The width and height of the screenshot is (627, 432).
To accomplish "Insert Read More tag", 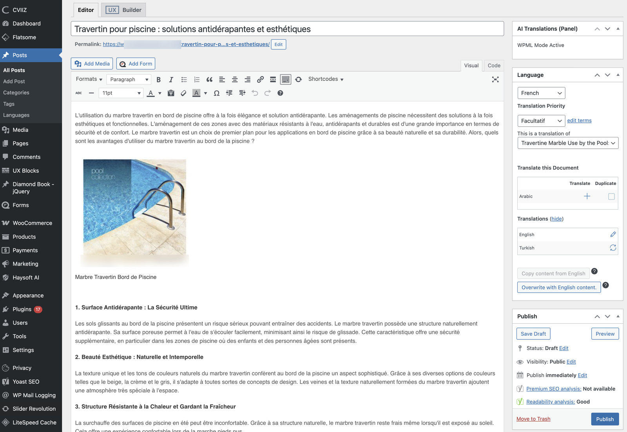I will tap(273, 79).
